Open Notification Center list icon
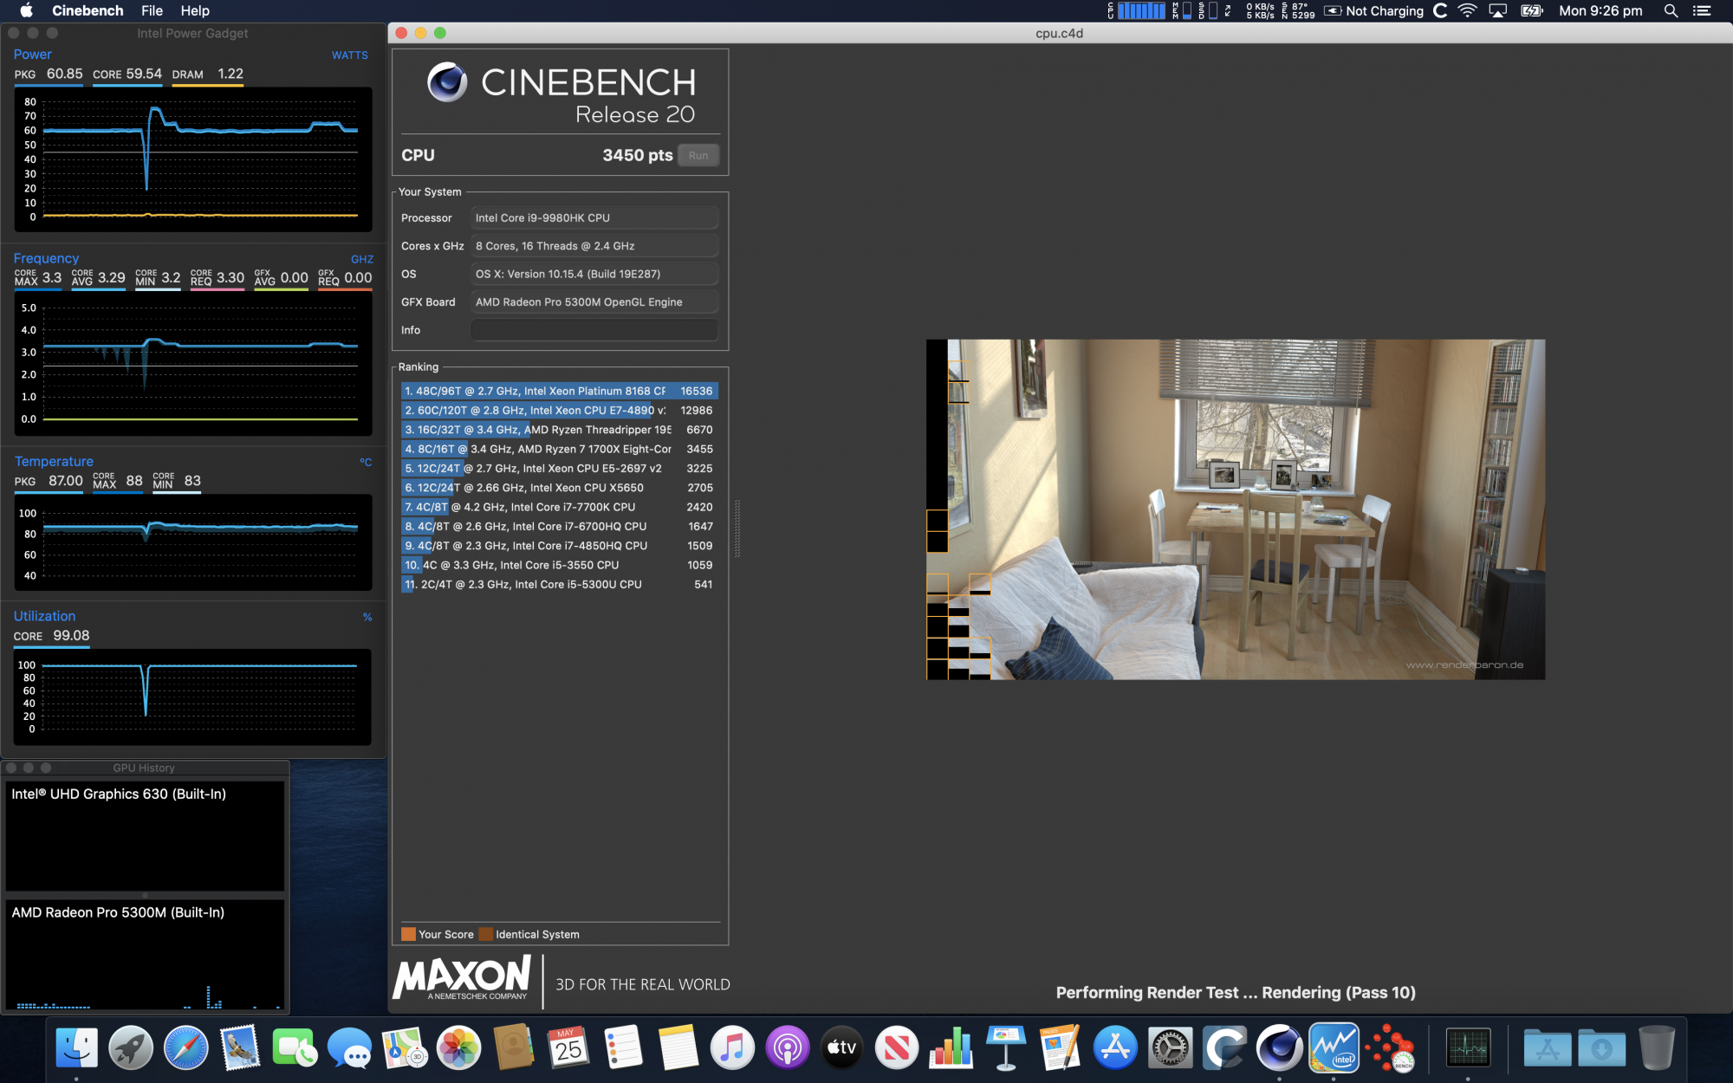The height and width of the screenshot is (1083, 1733). pyautogui.click(x=1702, y=10)
